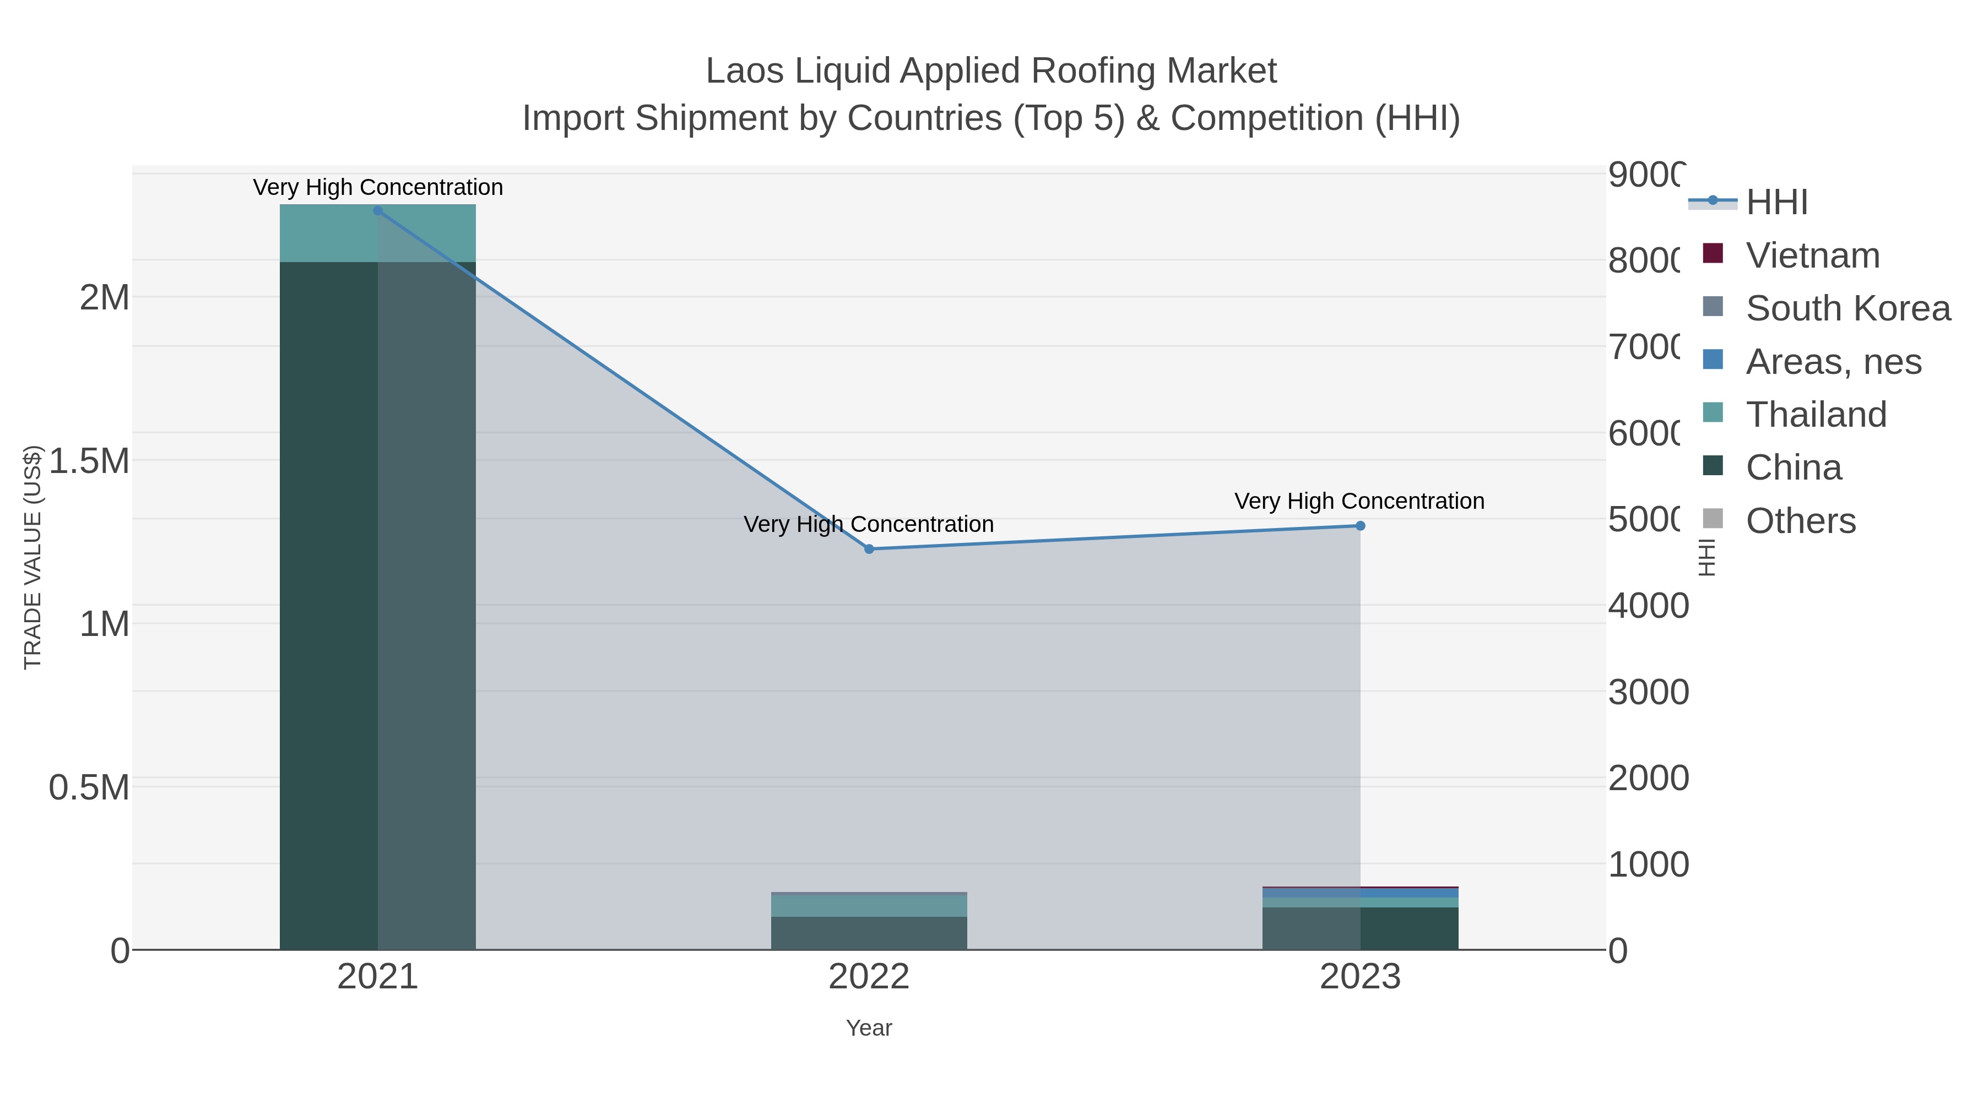This screenshot has width=1983, height=1115.
Task: Click the 2023 China bar segment
Action: 1360,928
